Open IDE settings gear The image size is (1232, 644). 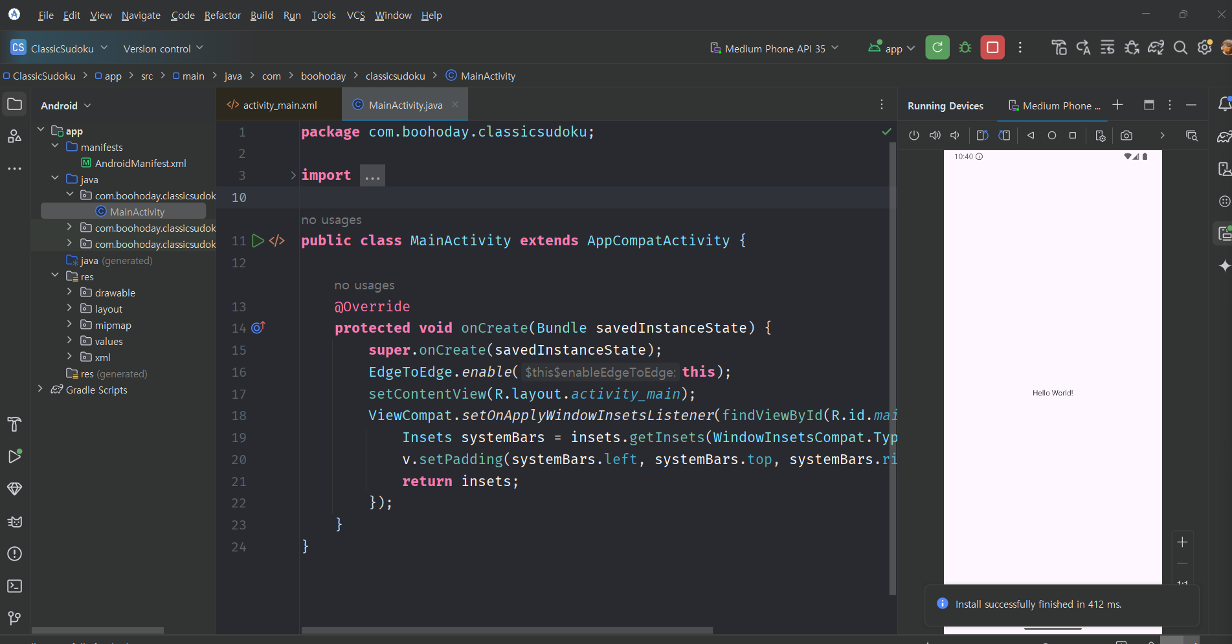1204,47
